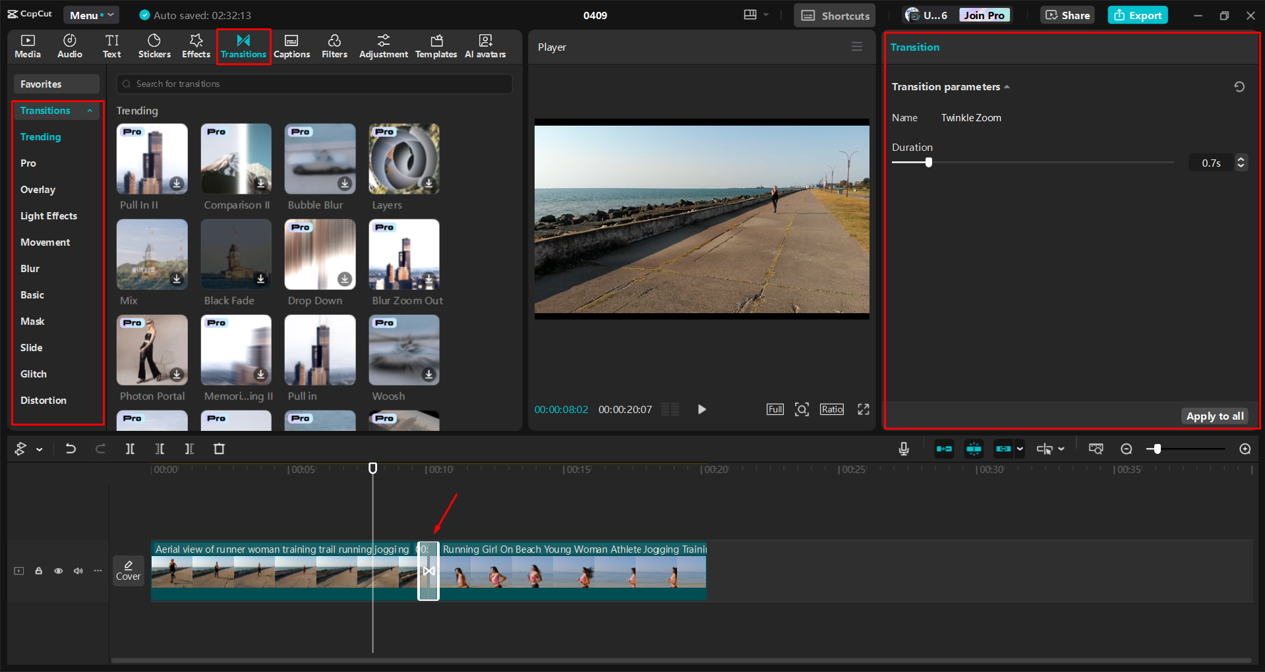Select the Bubble Blur transition thumbnail
Screen dimensions: 1265x672
(319, 159)
